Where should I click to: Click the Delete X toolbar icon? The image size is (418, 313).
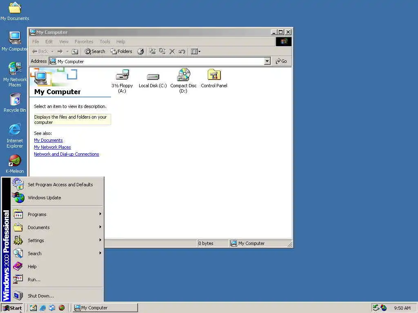tap(172, 51)
